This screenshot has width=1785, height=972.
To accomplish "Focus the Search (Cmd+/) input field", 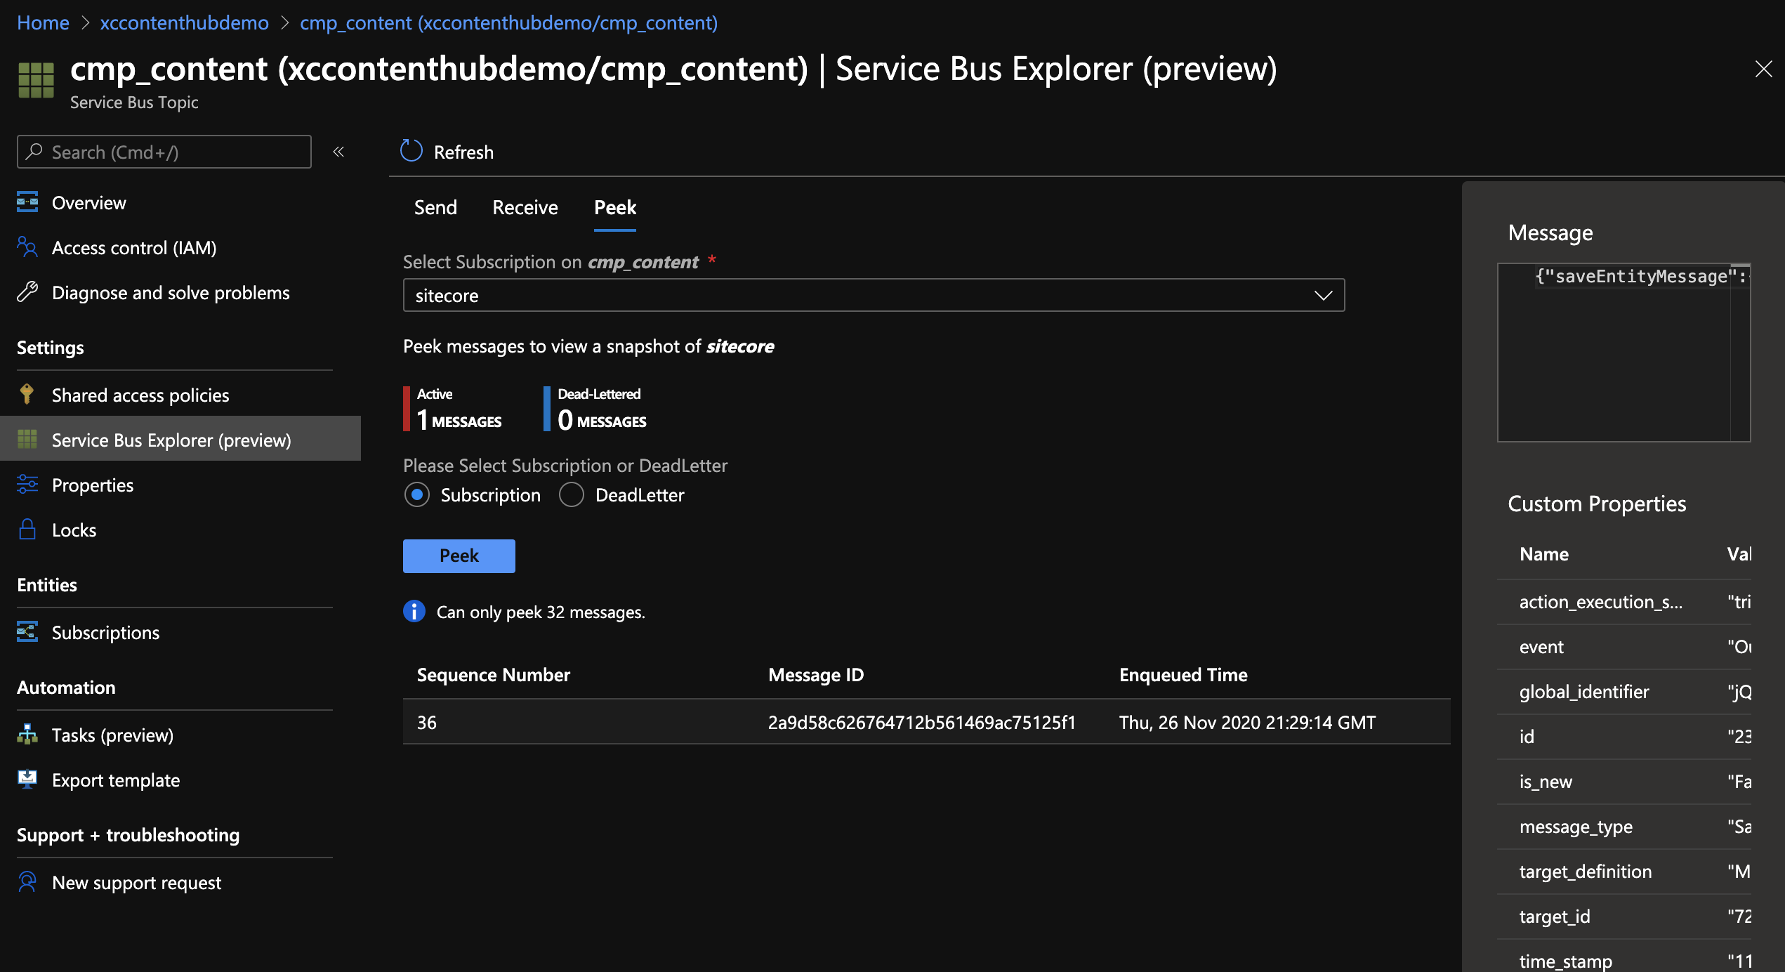I will coord(164,152).
